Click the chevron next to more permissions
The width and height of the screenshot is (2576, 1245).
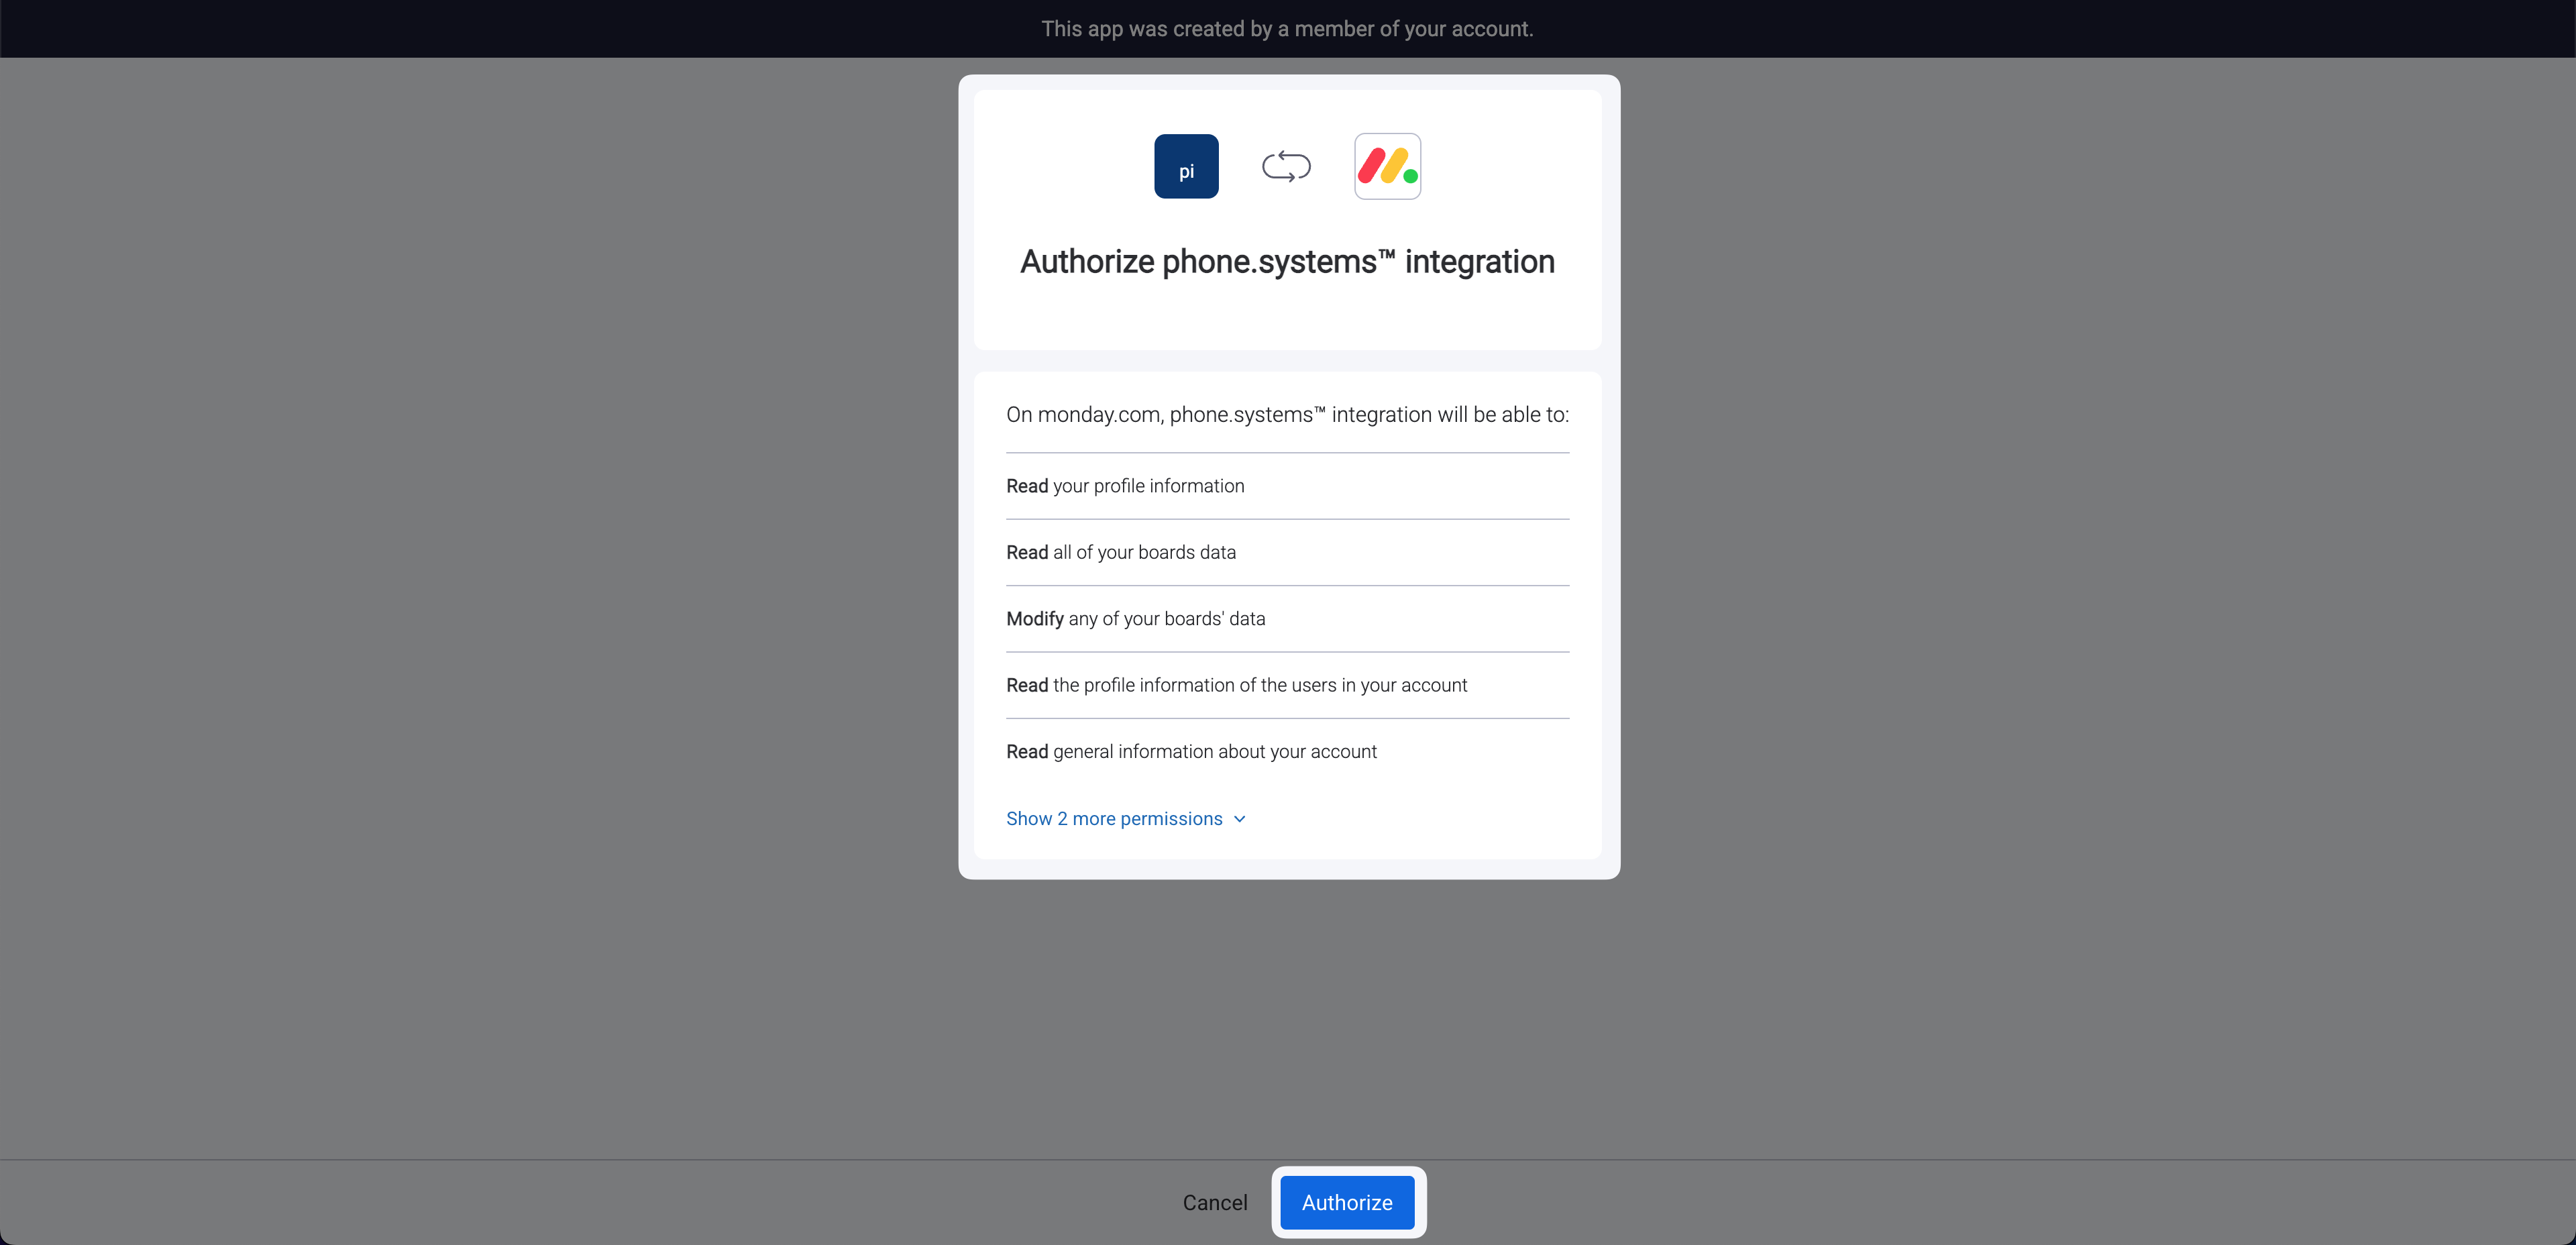[x=1239, y=819]
